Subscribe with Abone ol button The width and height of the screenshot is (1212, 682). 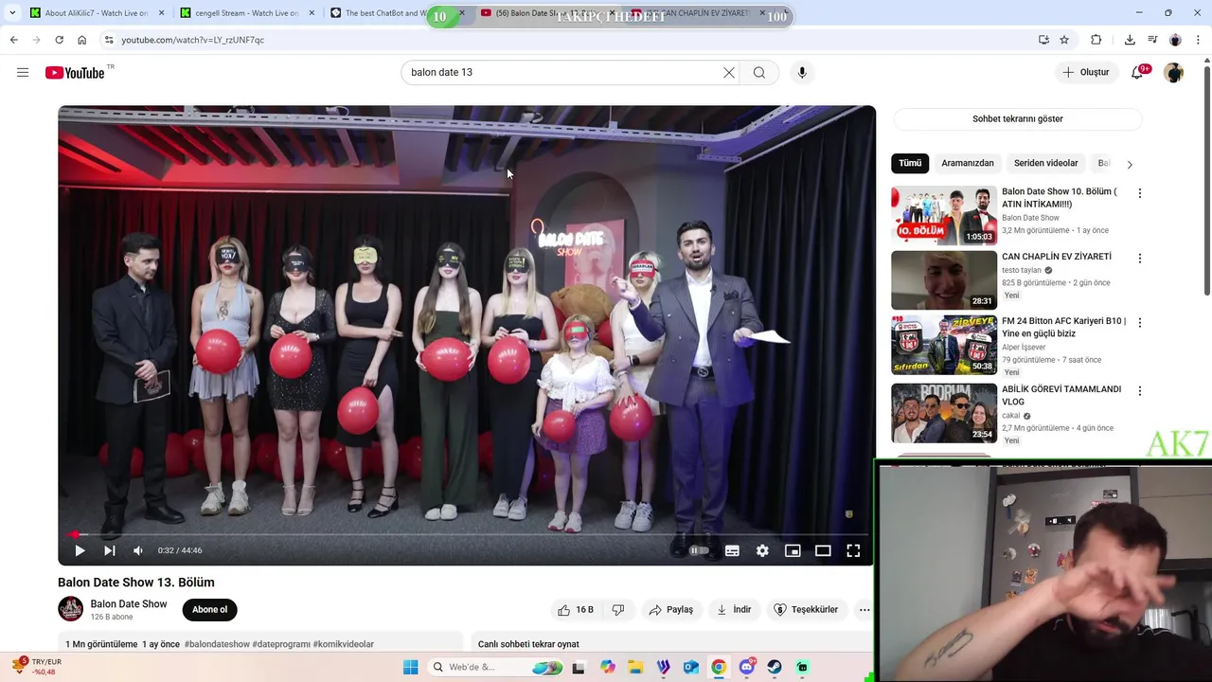[209, 610]
